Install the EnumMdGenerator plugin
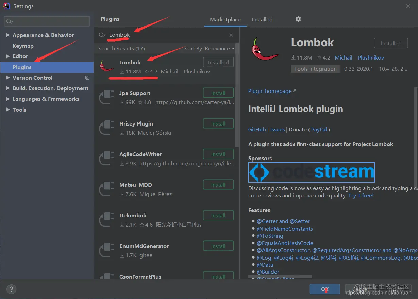This screenshot has width=418, height=299. [x=218, y=246]
